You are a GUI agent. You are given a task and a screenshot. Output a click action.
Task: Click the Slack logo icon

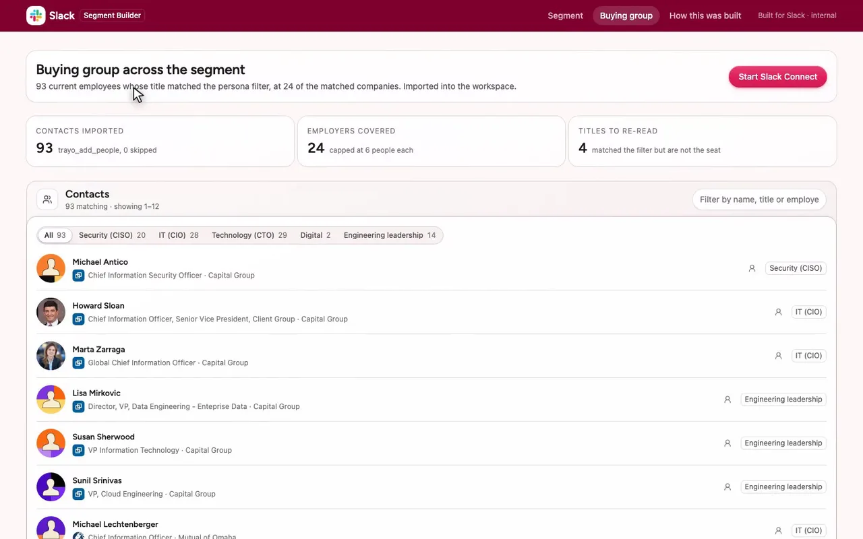[36, 15]
